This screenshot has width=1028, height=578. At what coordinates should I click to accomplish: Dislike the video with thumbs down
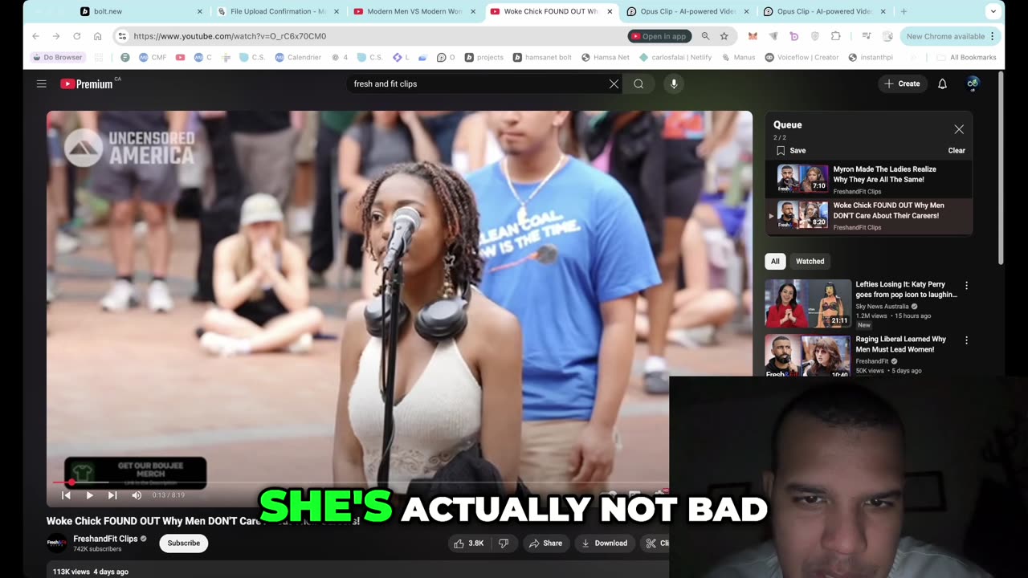coord(504,543)
